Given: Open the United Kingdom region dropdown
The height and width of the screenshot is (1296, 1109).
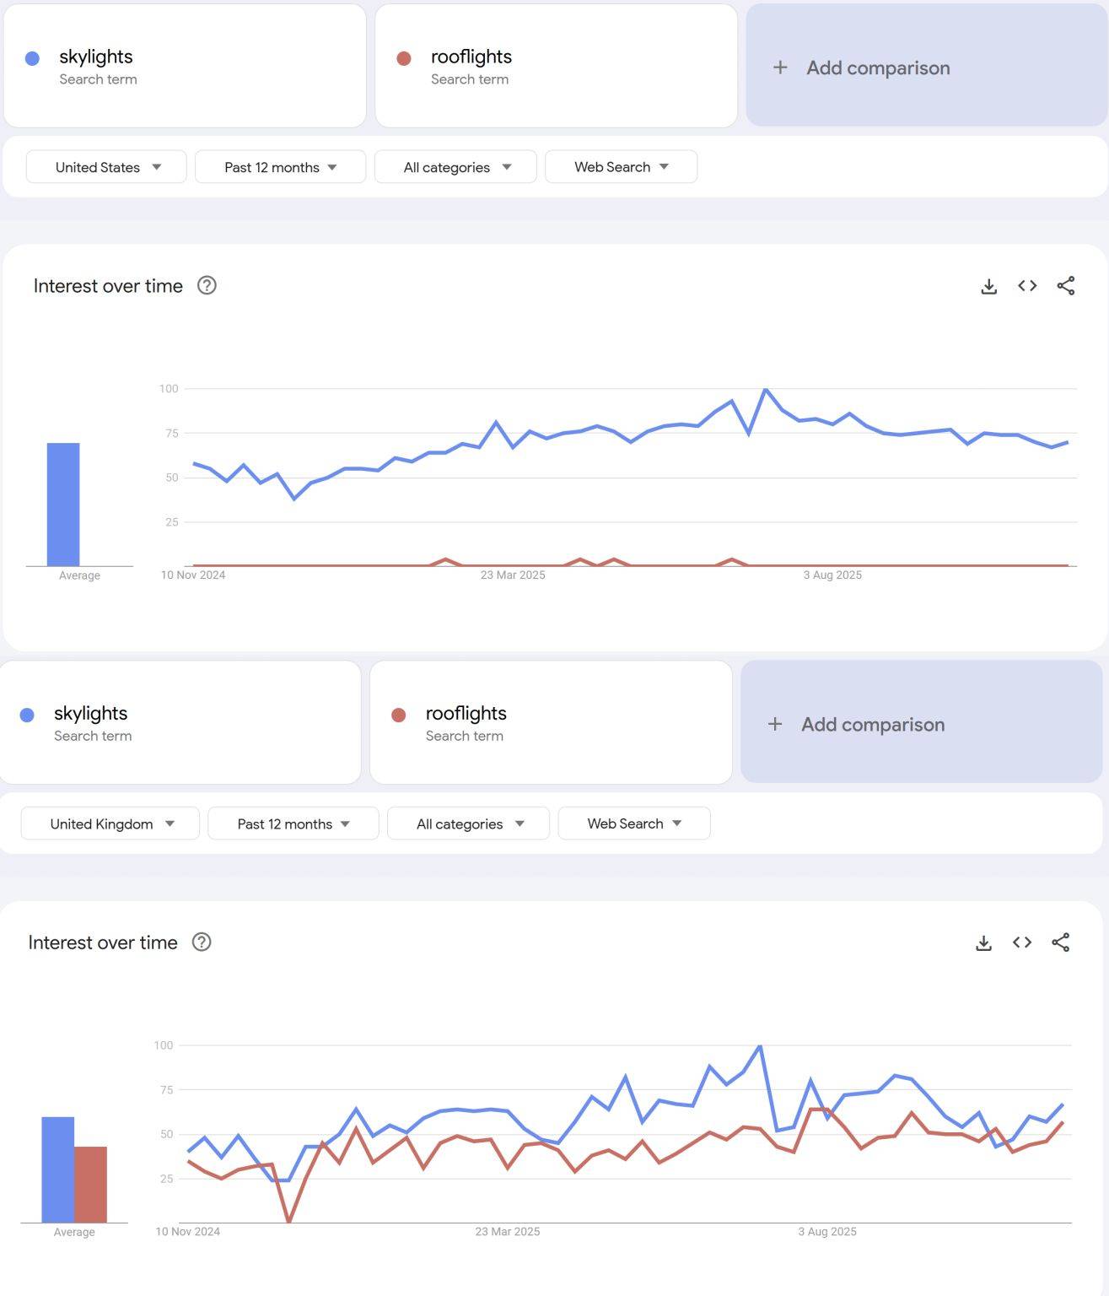Looking at the screenshot, I should point(110,823).
